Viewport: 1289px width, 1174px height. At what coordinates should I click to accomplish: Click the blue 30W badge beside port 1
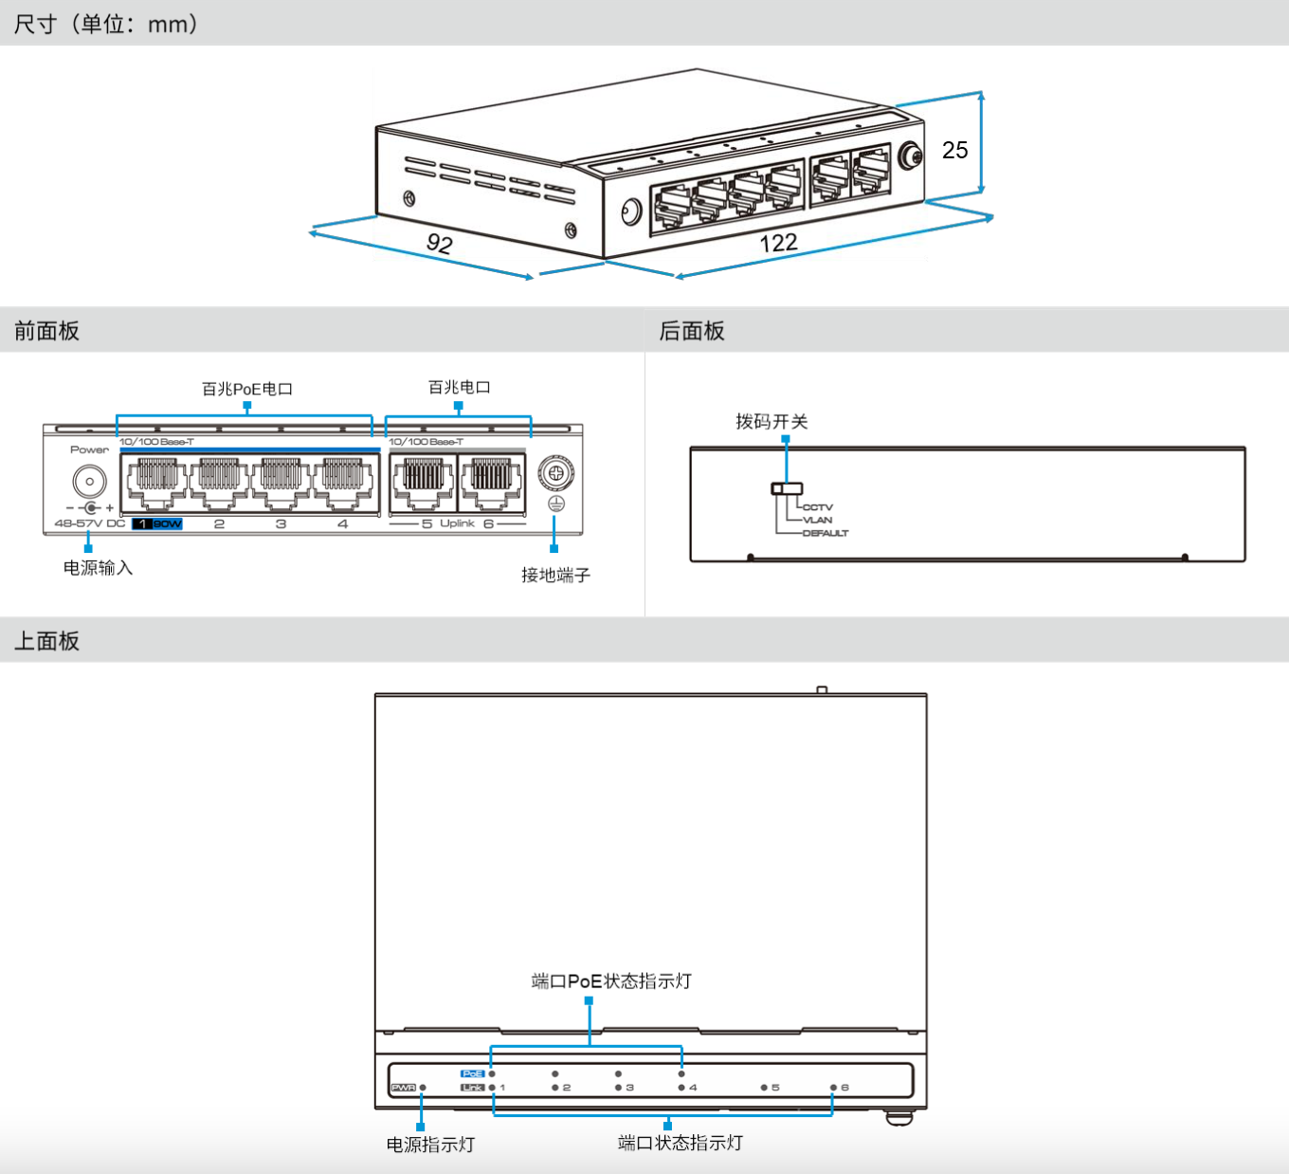coord(167,523)
